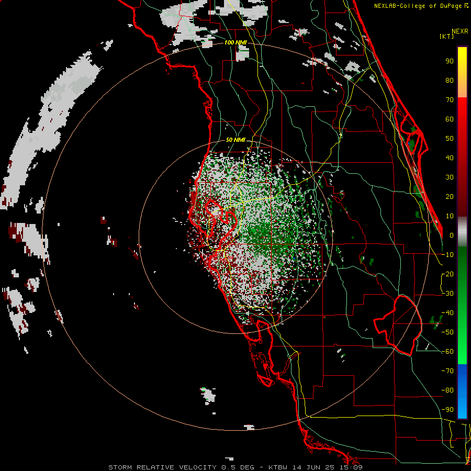This screenshot has height=471, width=471.
Task: Pick the red segment of the velocity color bar
Action: [462, 157]
